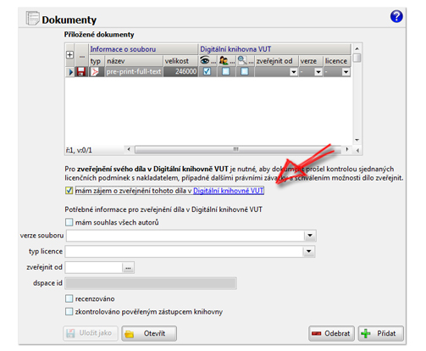Image resolution: width=426 pixels, height=351 pixels.
Task: Click the vertical scrollbar thumb of the table
Action: coord(357,58)
